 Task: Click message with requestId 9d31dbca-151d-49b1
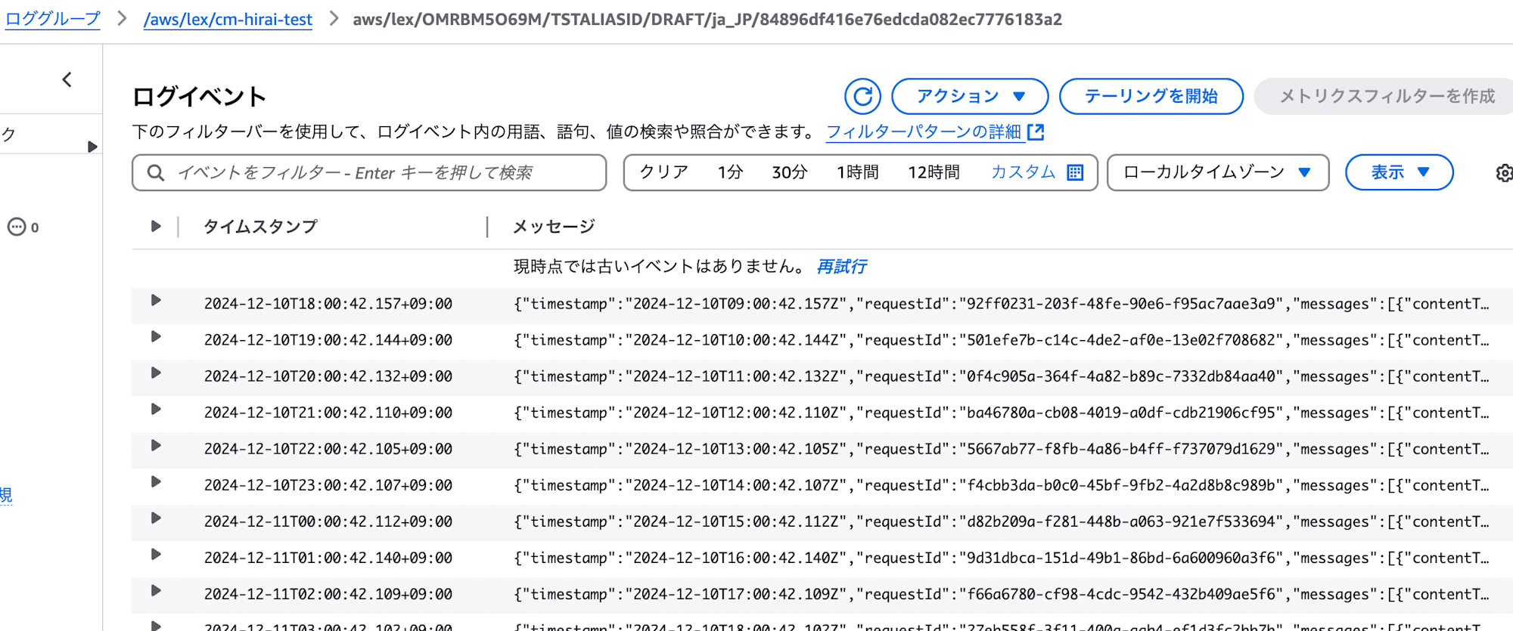(1002, 558)
